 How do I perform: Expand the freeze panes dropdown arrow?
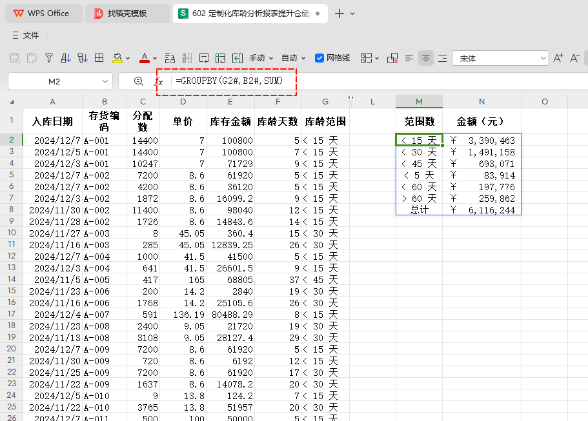point(377,59)
